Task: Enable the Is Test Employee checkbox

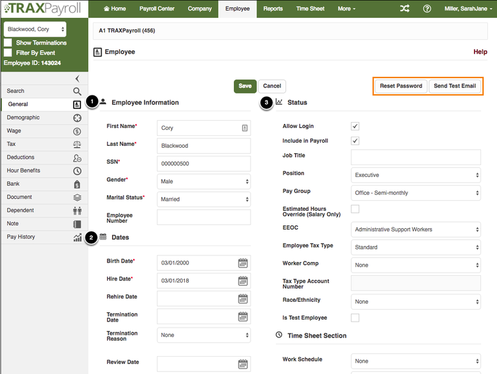Action: [355, 318]
